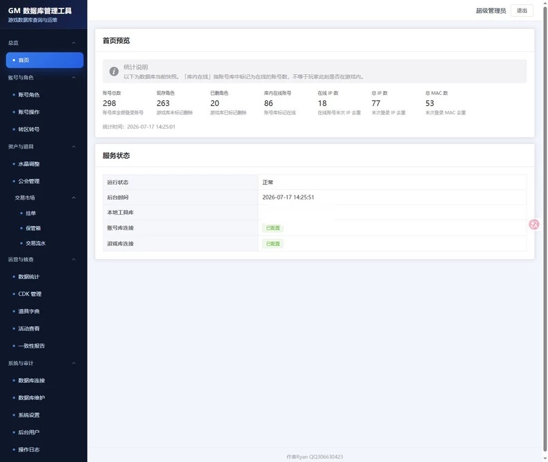Viewport: 548px width, 462px height.
Task: Collapse the 运营与核查 sidebar group
Action: (74, 259)
